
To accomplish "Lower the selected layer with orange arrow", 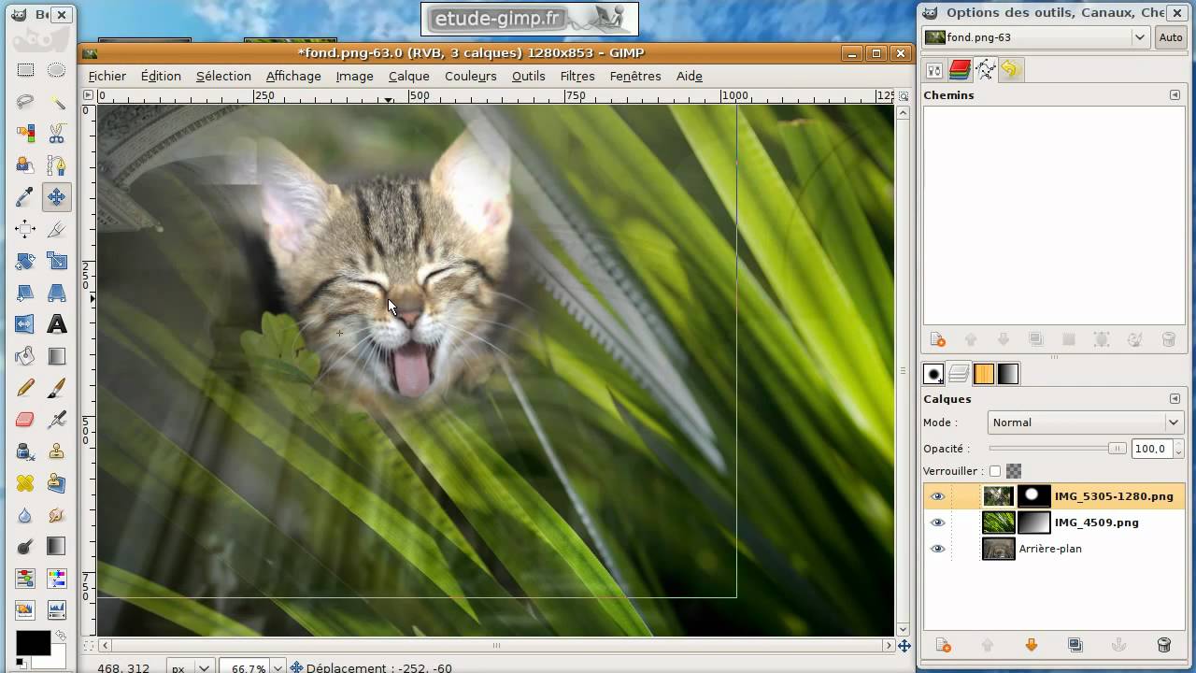I will pos(1032,645).
